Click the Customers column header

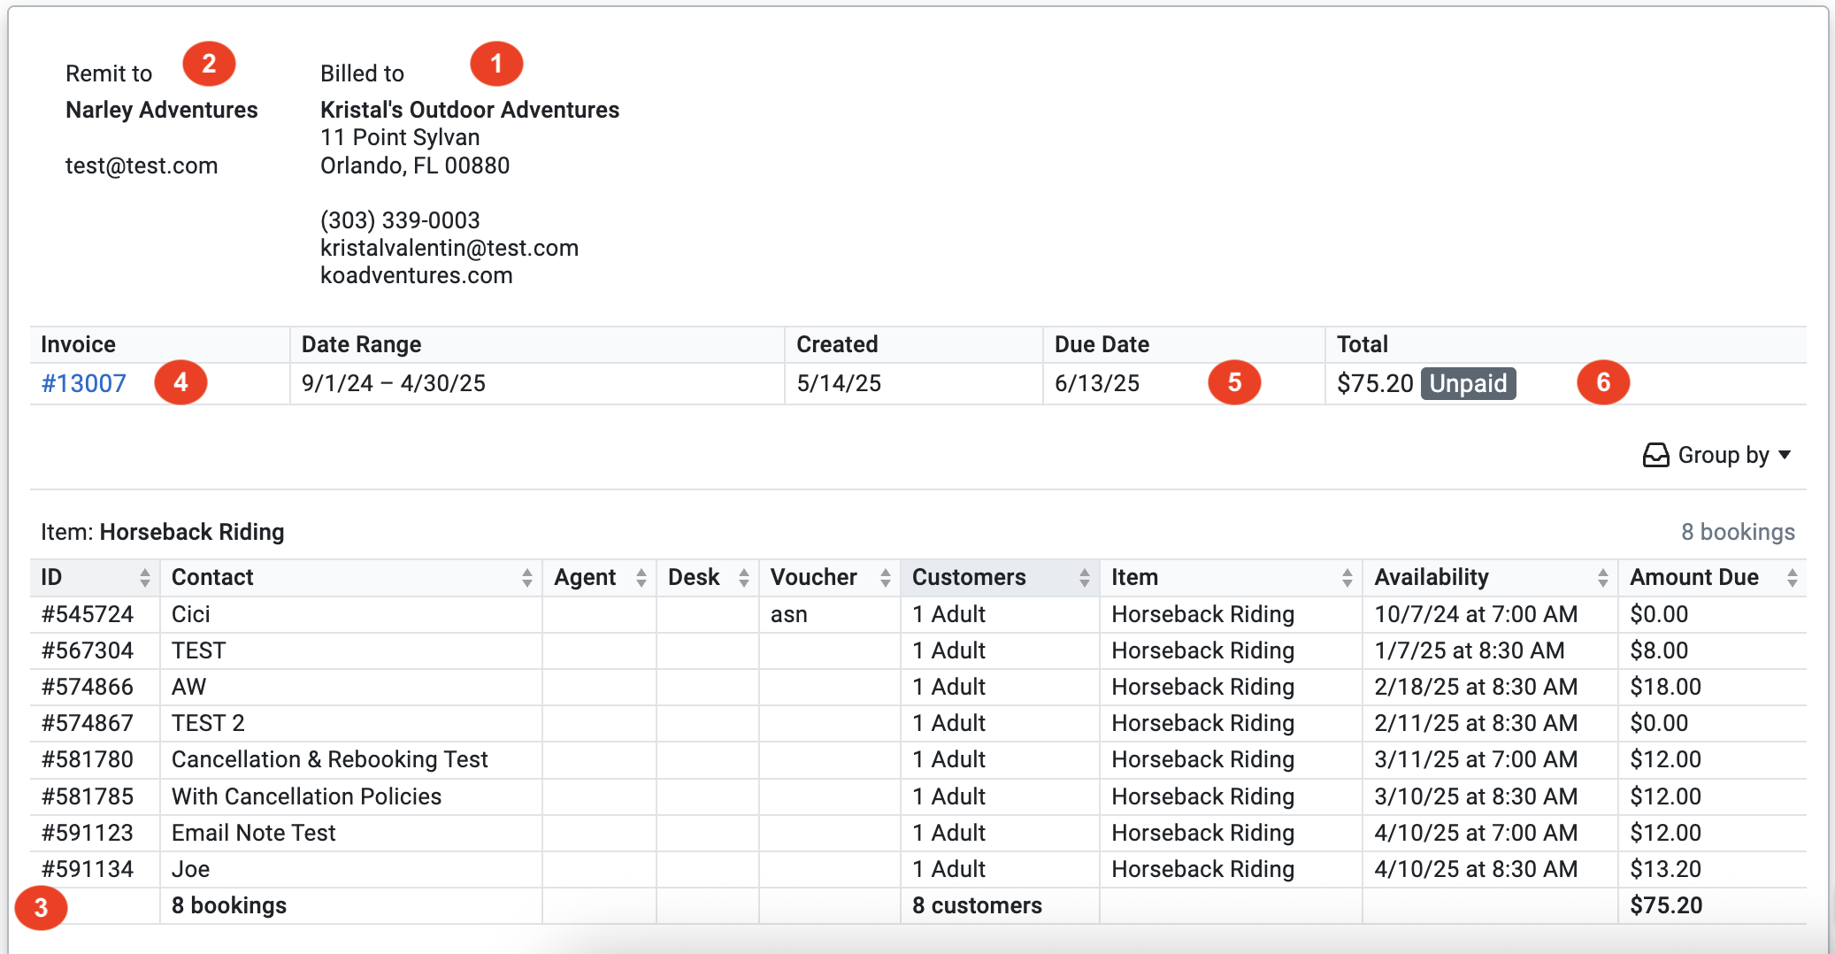pyautogui.click(x=969, y=578)
